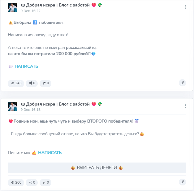Open НАПИСАТЬ link after Пишите мне
This screenshot has width=194, height=191.
pos(50,153)
